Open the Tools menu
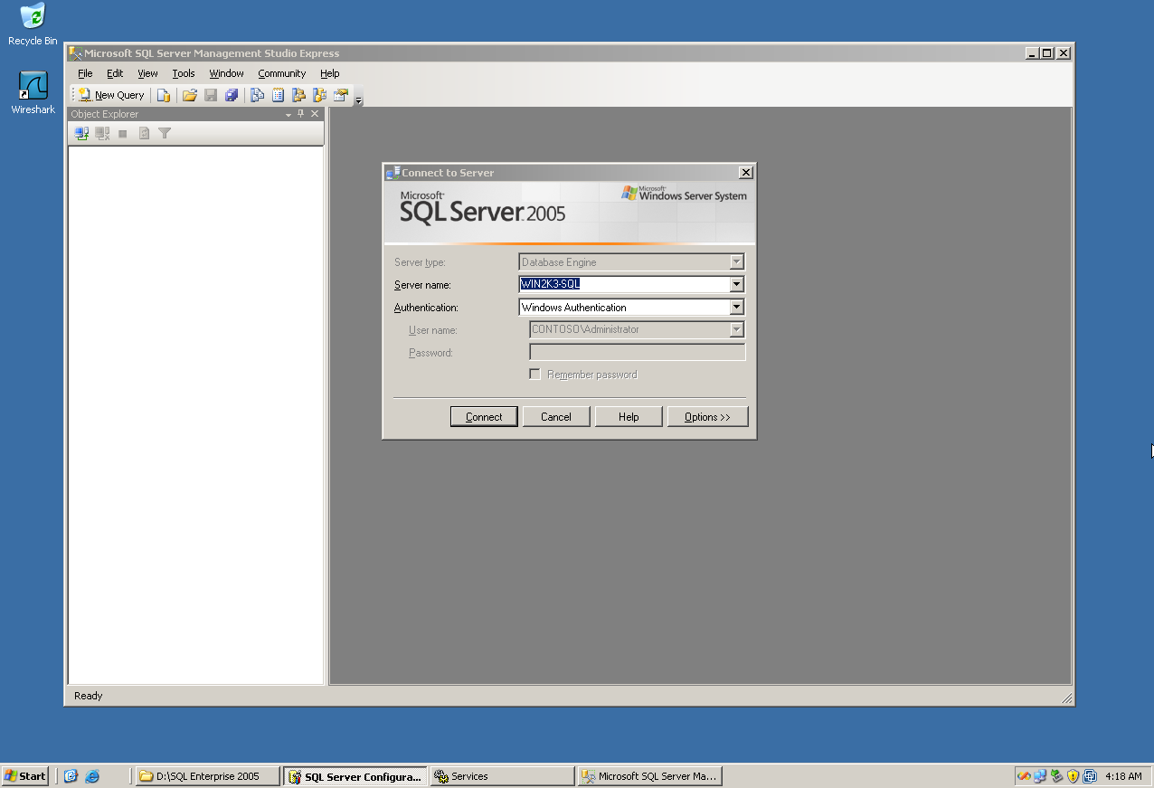This screenshot has width=1154, height=788. tap(184, 73)
